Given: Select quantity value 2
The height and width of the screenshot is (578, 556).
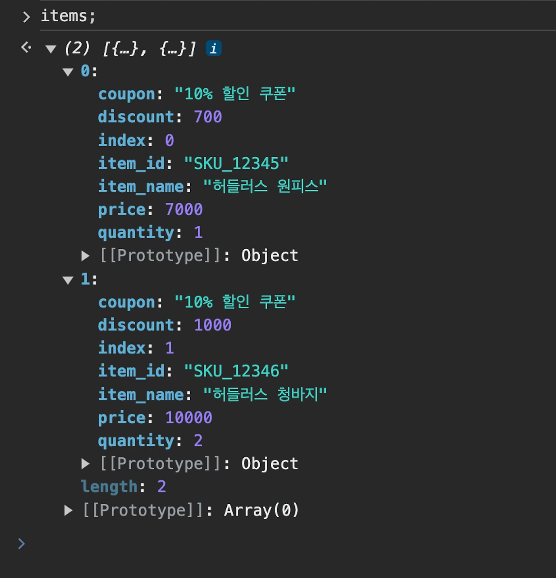Looking at the screenshot, I should pyautogui.click(x=198, y=440).
